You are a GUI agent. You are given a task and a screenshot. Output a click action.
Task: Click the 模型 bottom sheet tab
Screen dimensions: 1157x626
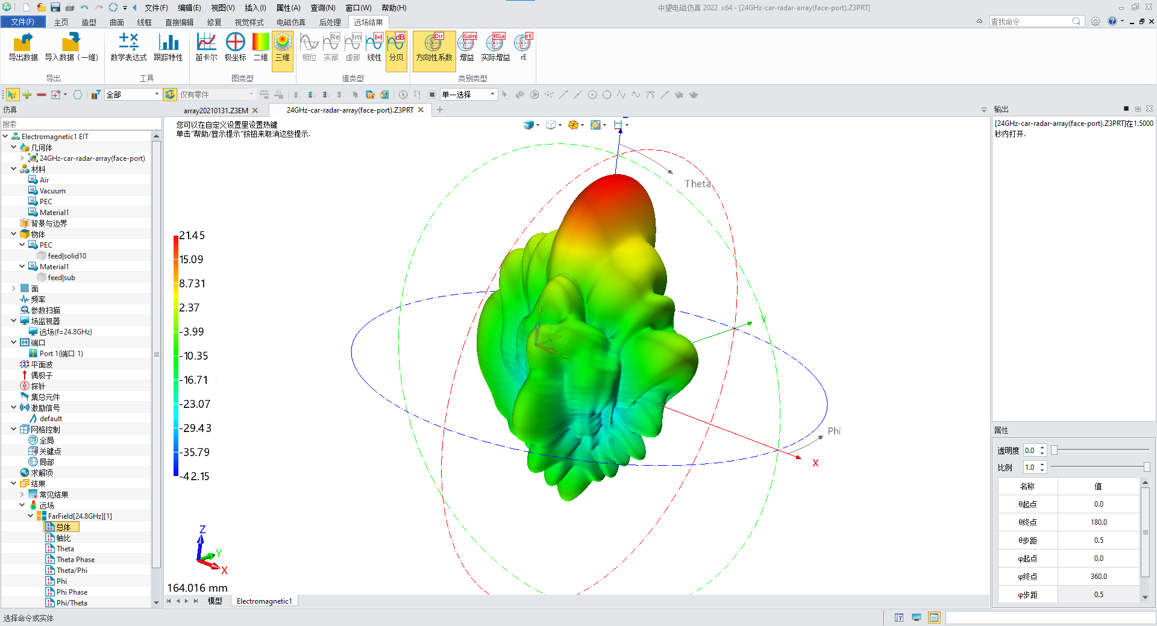tap(215, 601)
